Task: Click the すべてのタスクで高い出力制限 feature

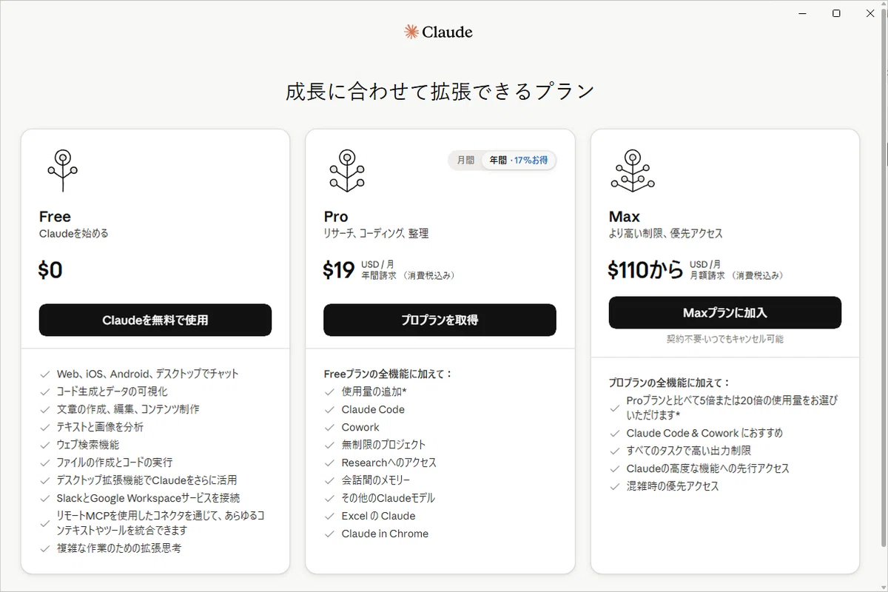Action: click(689, 451)
